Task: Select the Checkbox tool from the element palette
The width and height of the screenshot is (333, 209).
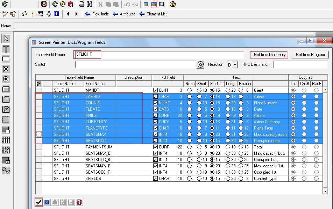Action: (x=6, y=69)
